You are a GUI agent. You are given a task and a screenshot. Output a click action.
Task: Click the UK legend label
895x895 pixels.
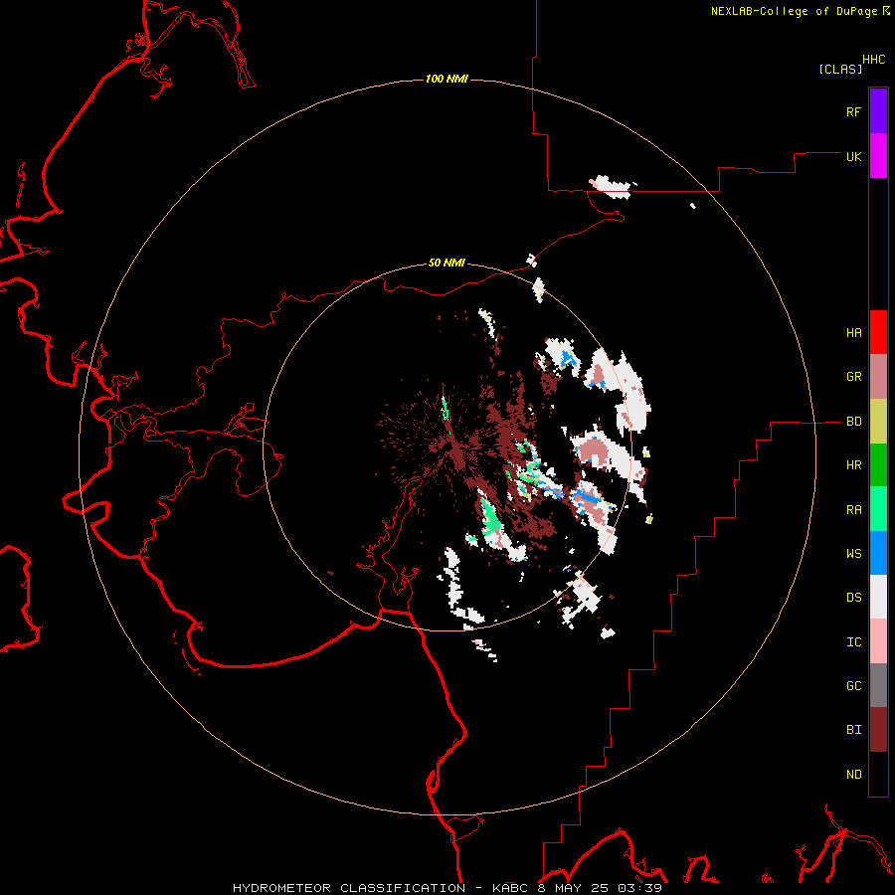(853, 156)
